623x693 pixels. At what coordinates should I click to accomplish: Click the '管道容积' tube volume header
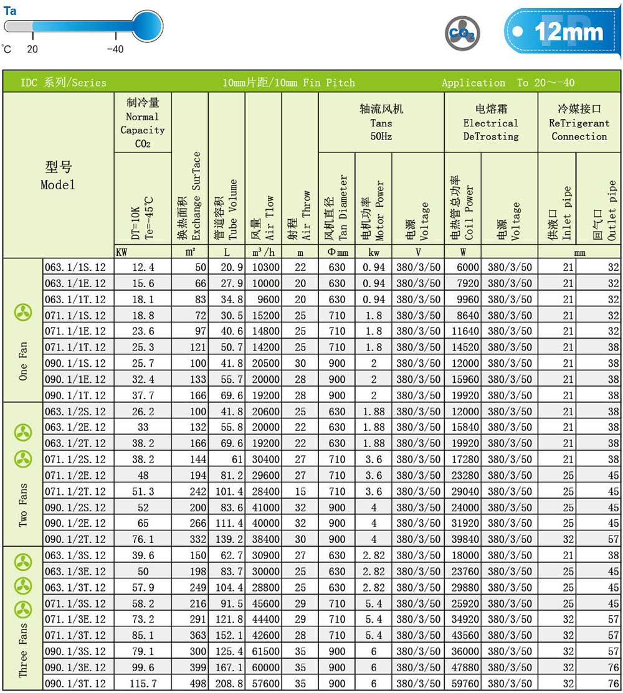(x=226, y=209)
